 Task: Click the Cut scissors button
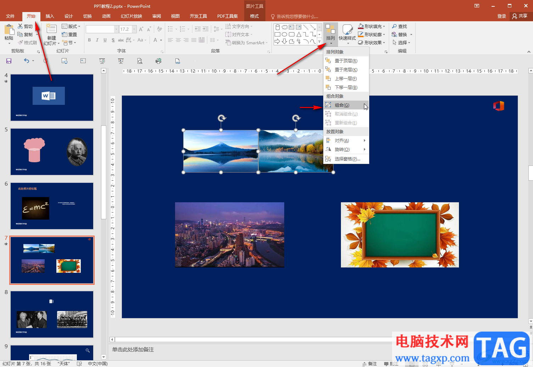pos(25,27)
